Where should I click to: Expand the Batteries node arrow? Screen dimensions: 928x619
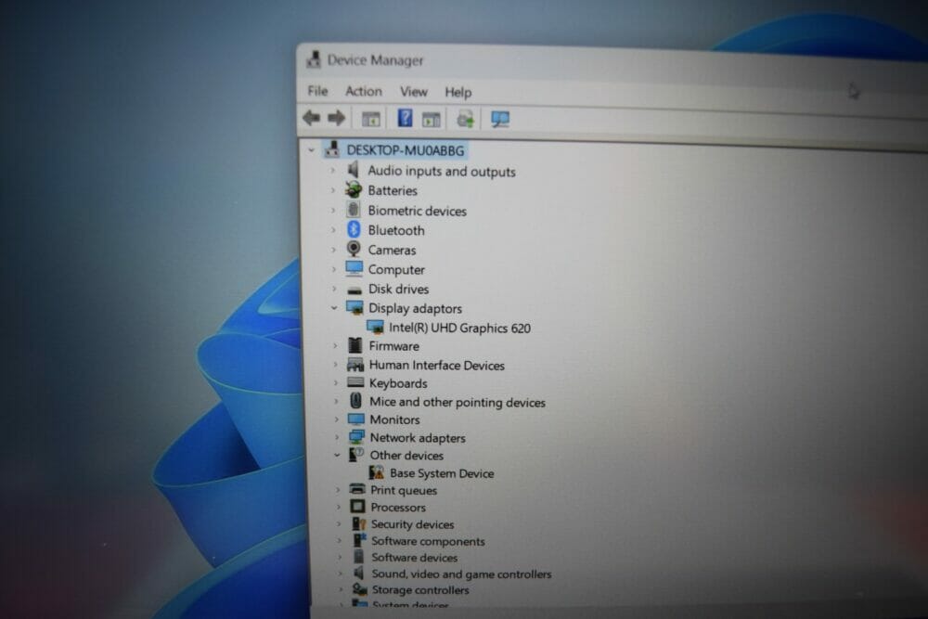coord(333,190)
